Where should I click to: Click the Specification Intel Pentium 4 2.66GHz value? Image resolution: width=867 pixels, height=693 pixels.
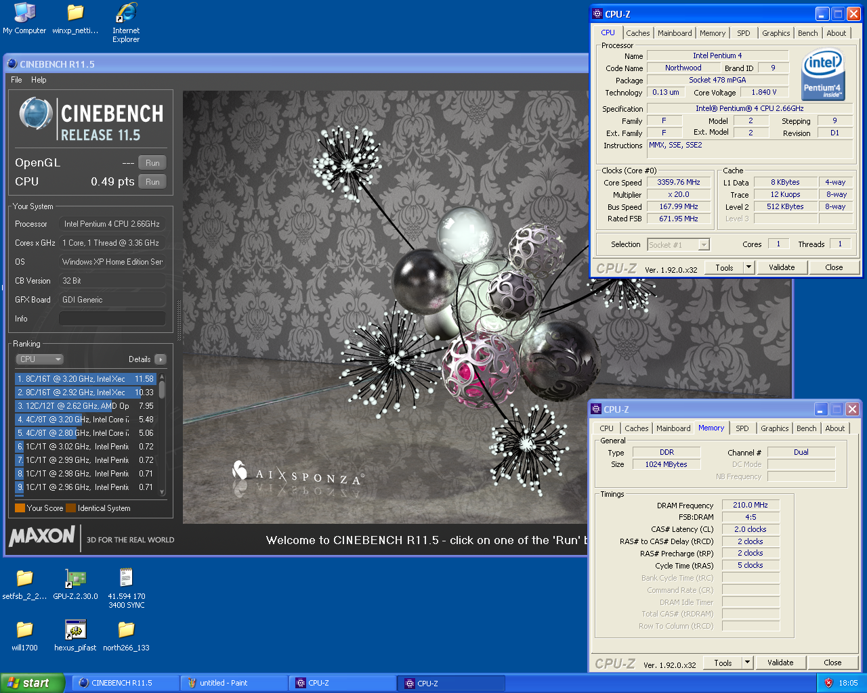coord(750,108)
